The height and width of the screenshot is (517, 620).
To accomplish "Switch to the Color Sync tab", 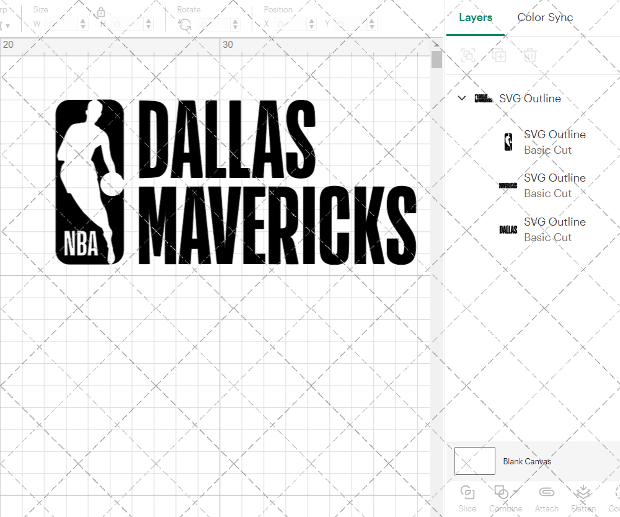I will (x=545, y=17).
